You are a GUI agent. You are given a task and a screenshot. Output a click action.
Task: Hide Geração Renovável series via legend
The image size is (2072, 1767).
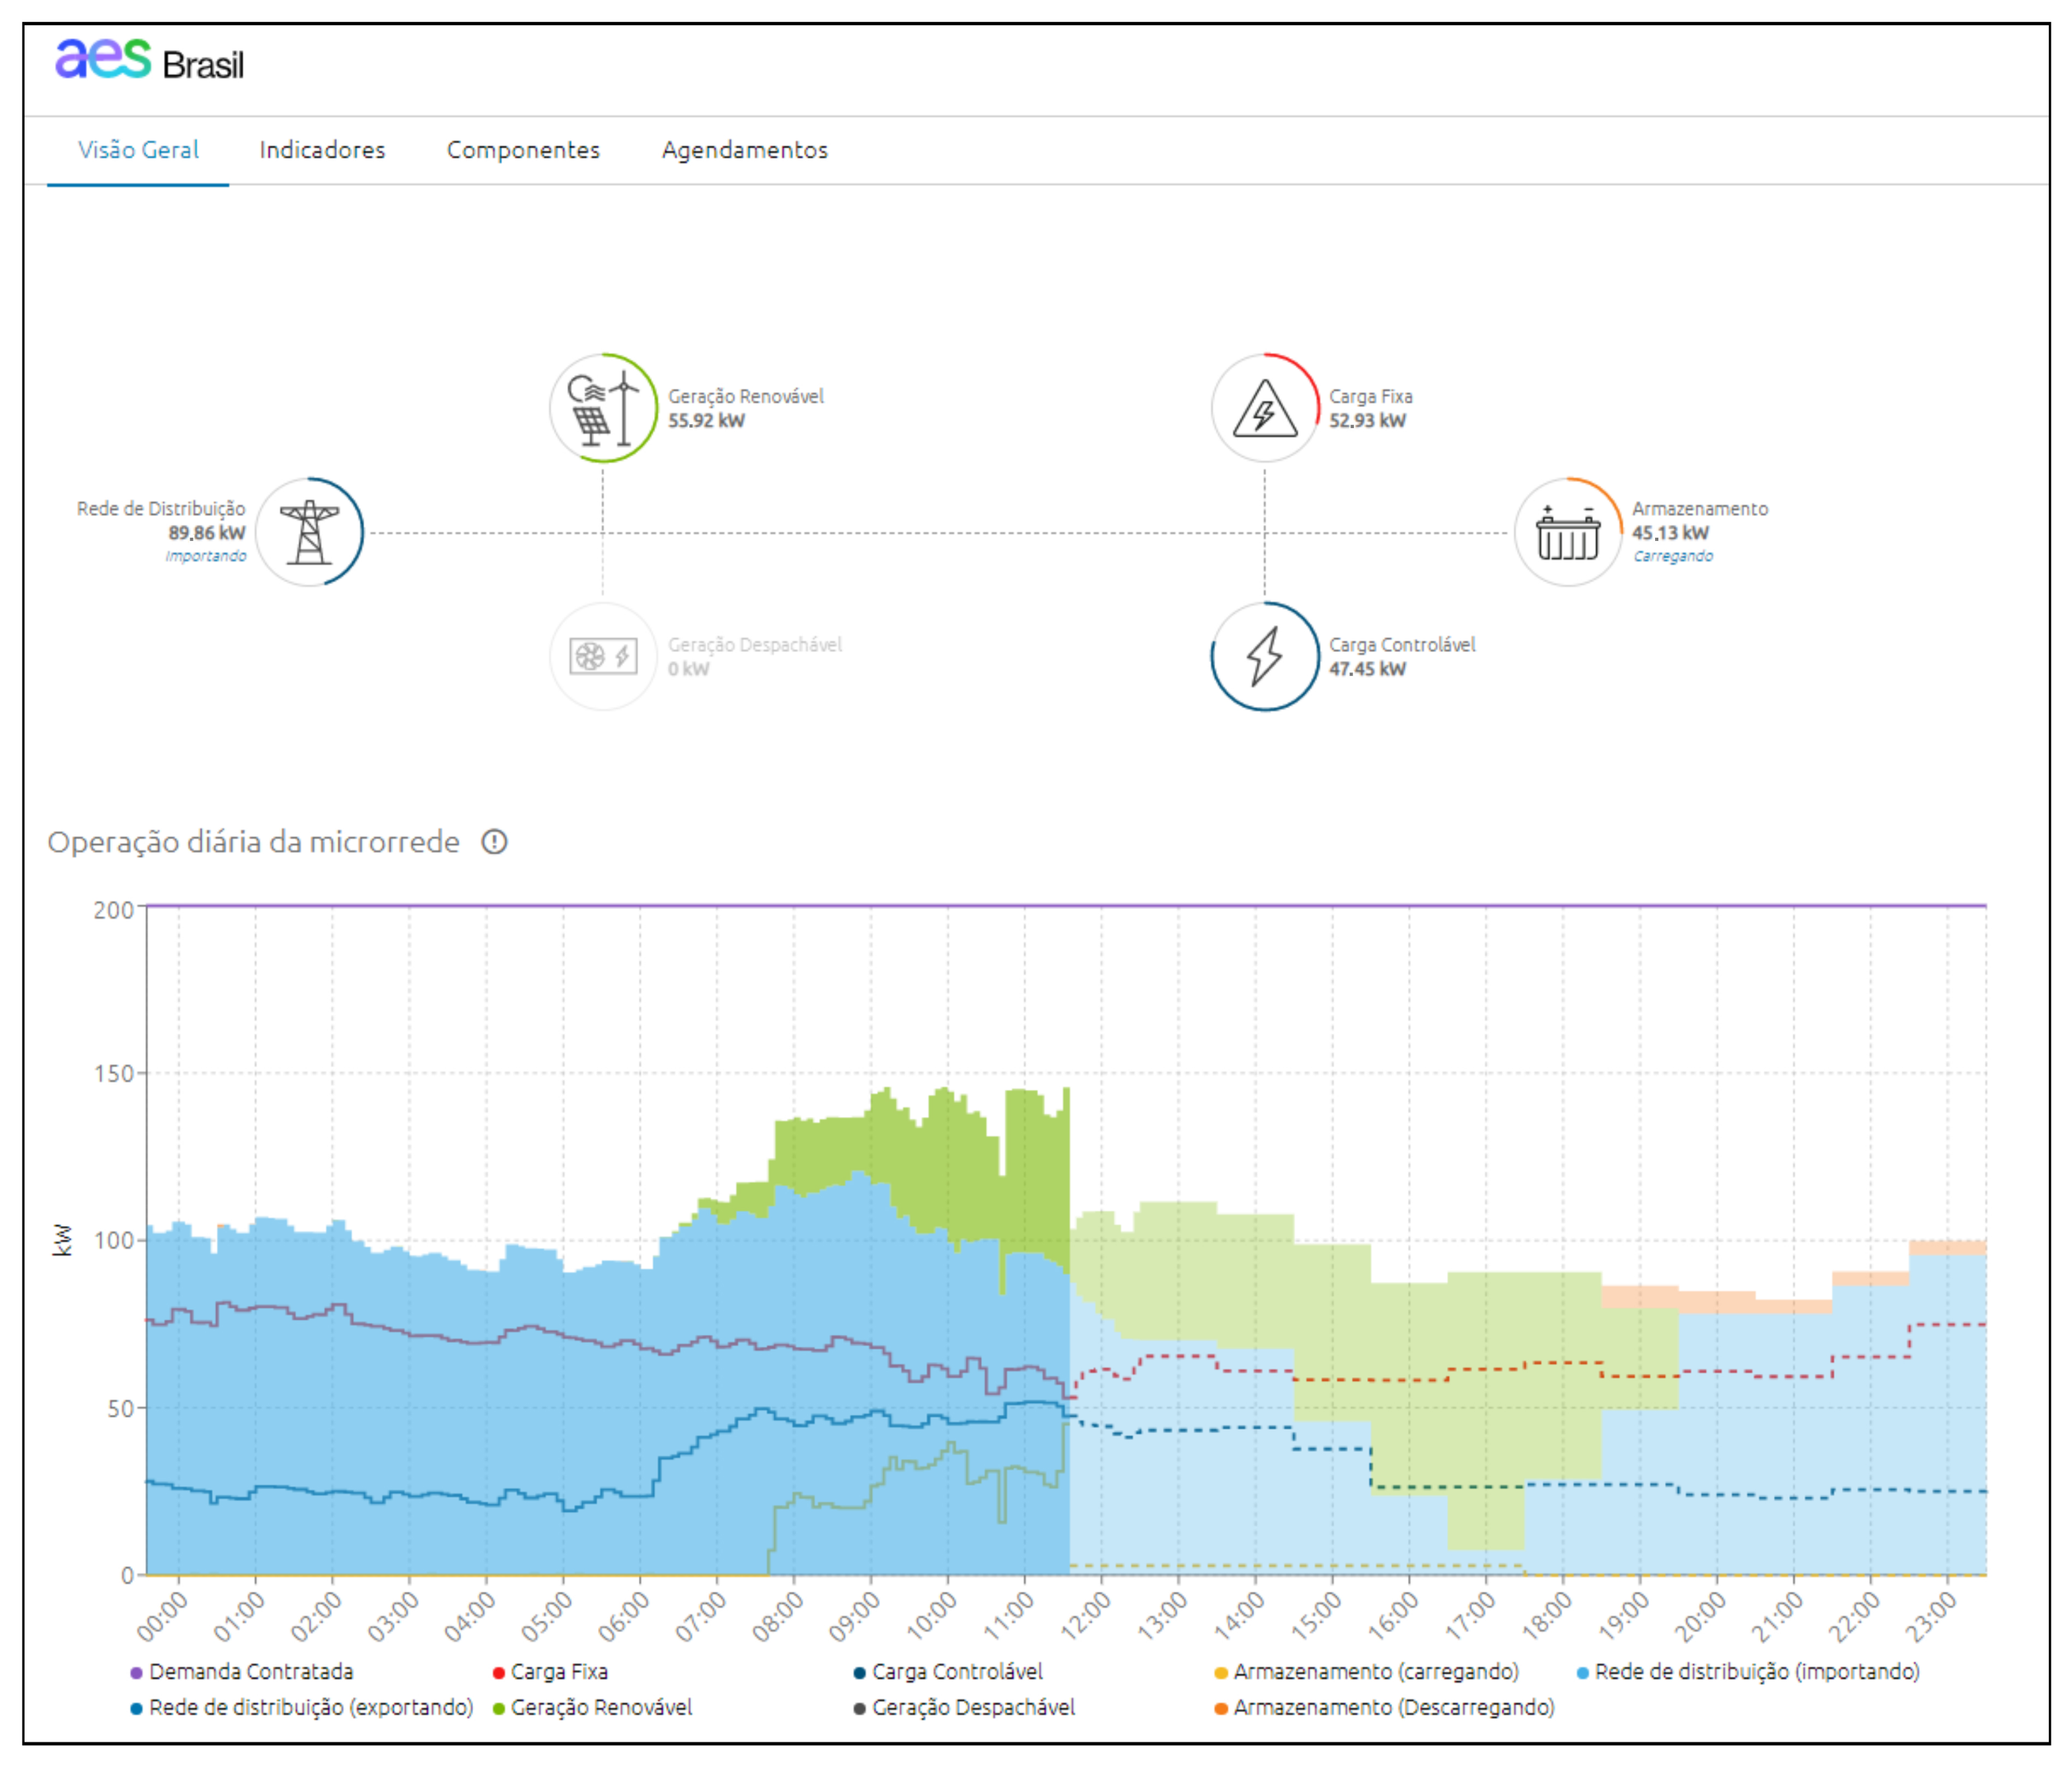pyautogui.click(x=600, y=1707)
